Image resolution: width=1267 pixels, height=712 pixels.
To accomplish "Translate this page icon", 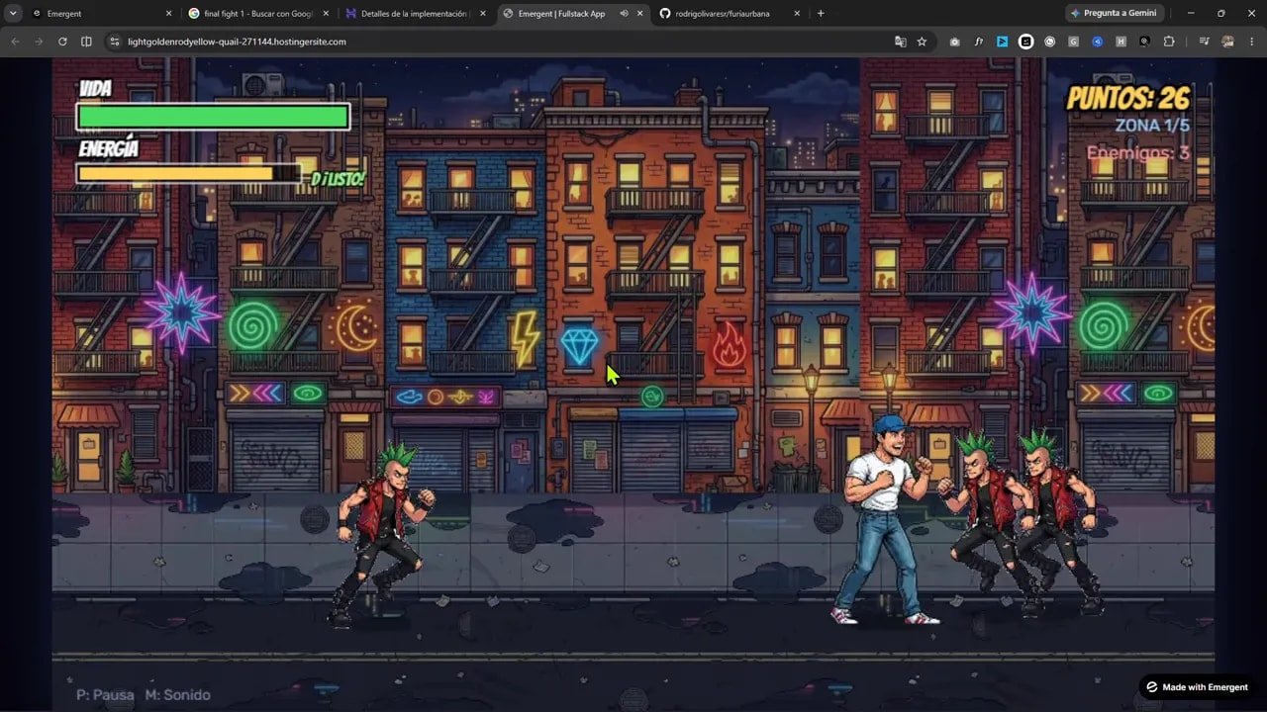I will 900,42.
